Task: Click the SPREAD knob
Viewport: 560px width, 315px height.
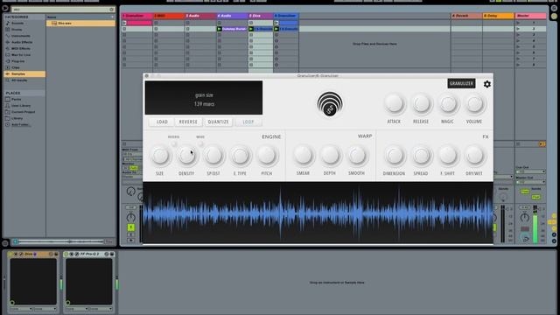Action: [x=421, y=156]
